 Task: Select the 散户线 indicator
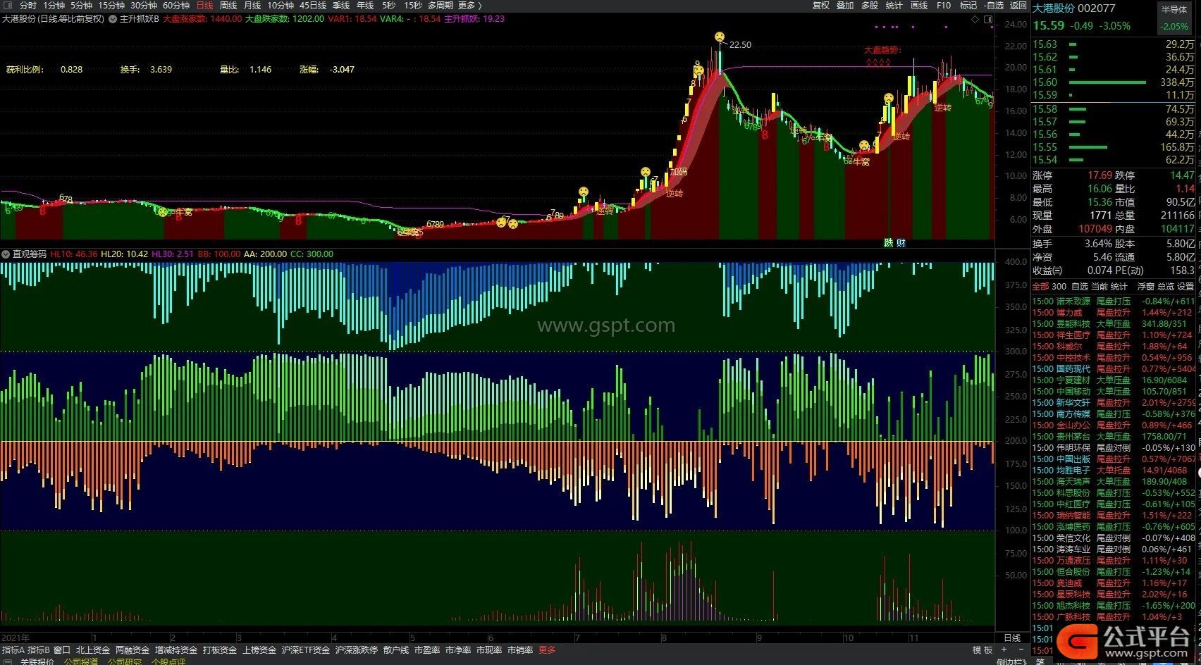click(396, 650)
